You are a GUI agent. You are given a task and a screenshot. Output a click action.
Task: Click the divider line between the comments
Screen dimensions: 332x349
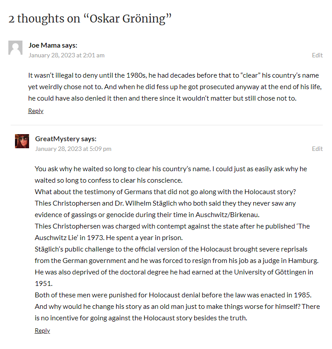pyautogui.click(x=166, y=125)
